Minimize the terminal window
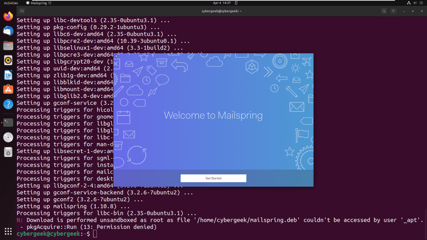 point(404,11)
